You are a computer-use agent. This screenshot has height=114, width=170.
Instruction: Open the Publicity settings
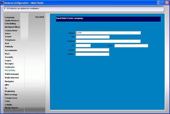(9, 46)
